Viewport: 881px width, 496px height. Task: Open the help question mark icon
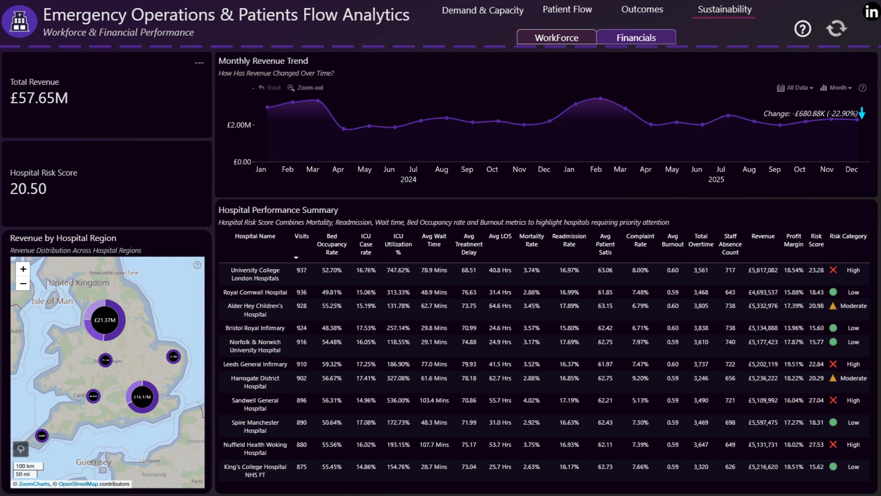803,29
